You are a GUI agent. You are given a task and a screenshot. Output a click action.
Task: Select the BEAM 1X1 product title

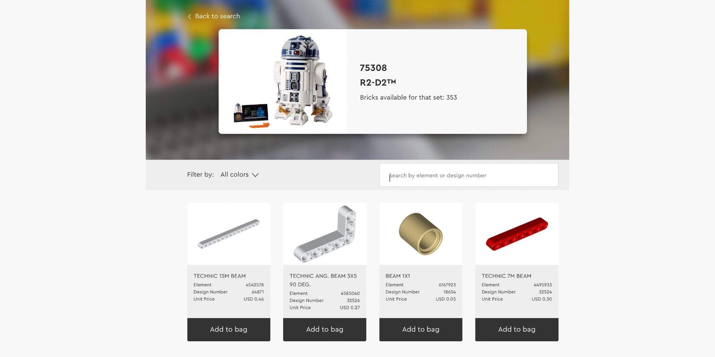tap(398, 276)
